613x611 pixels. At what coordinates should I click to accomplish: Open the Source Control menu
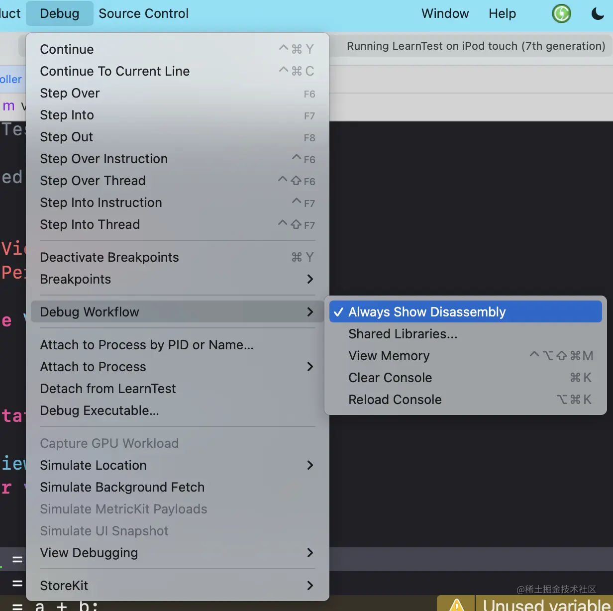[143, 13]
